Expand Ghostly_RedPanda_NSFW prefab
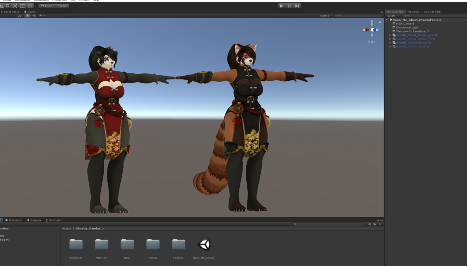467x266 pixels. click(x=390, y=43)
